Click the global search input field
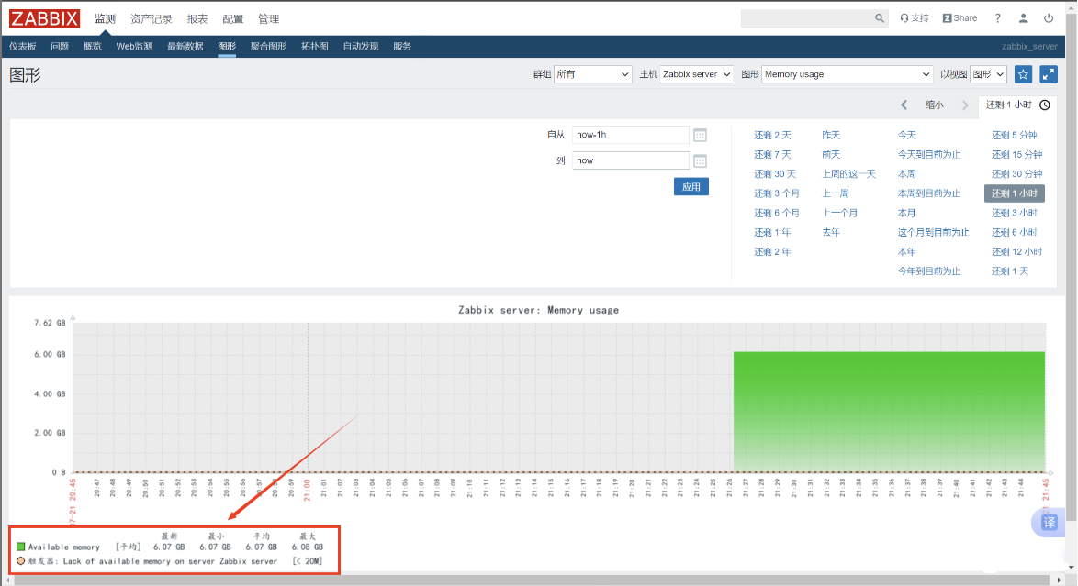The width and height of the screenshot is (1078, 586). tap(808, 18)
